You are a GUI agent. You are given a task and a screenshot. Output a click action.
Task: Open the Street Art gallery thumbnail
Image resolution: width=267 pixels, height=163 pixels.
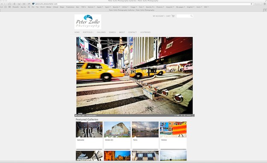(x=117, y=129)
